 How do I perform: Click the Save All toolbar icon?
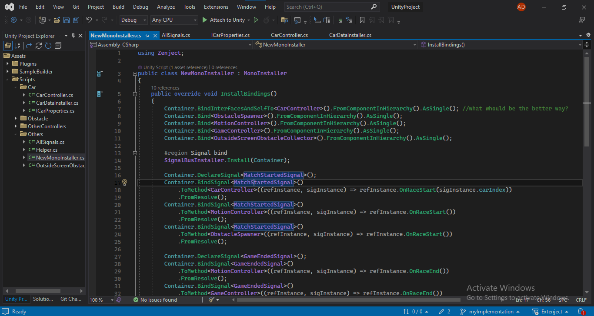[x=76, y=20]
